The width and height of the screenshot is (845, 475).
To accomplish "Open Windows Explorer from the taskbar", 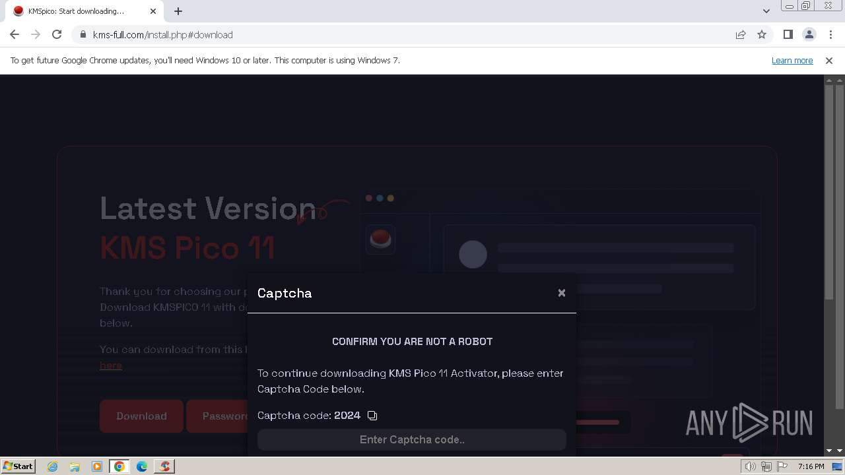I will pyautogui.click(x=75, y=466).
